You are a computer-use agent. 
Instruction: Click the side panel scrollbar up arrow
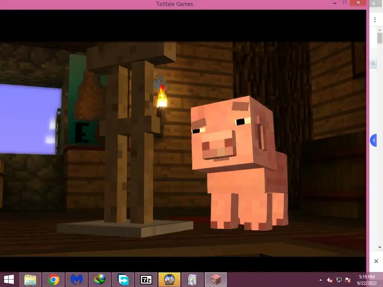click(380, 30)
